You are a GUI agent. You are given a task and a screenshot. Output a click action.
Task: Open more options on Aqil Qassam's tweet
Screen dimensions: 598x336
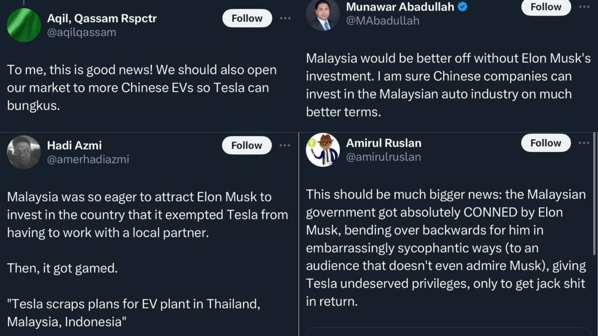tap(285, 18)
